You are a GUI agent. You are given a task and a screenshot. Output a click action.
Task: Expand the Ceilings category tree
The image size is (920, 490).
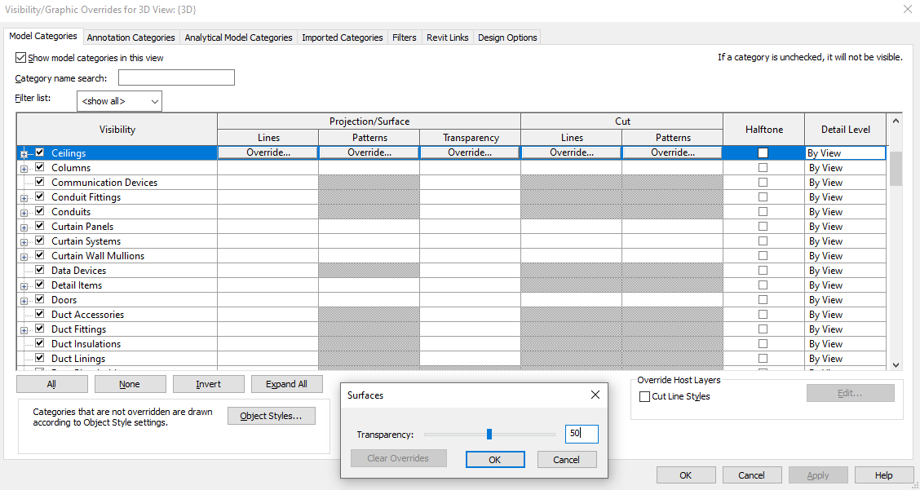(x=24, y=153)
